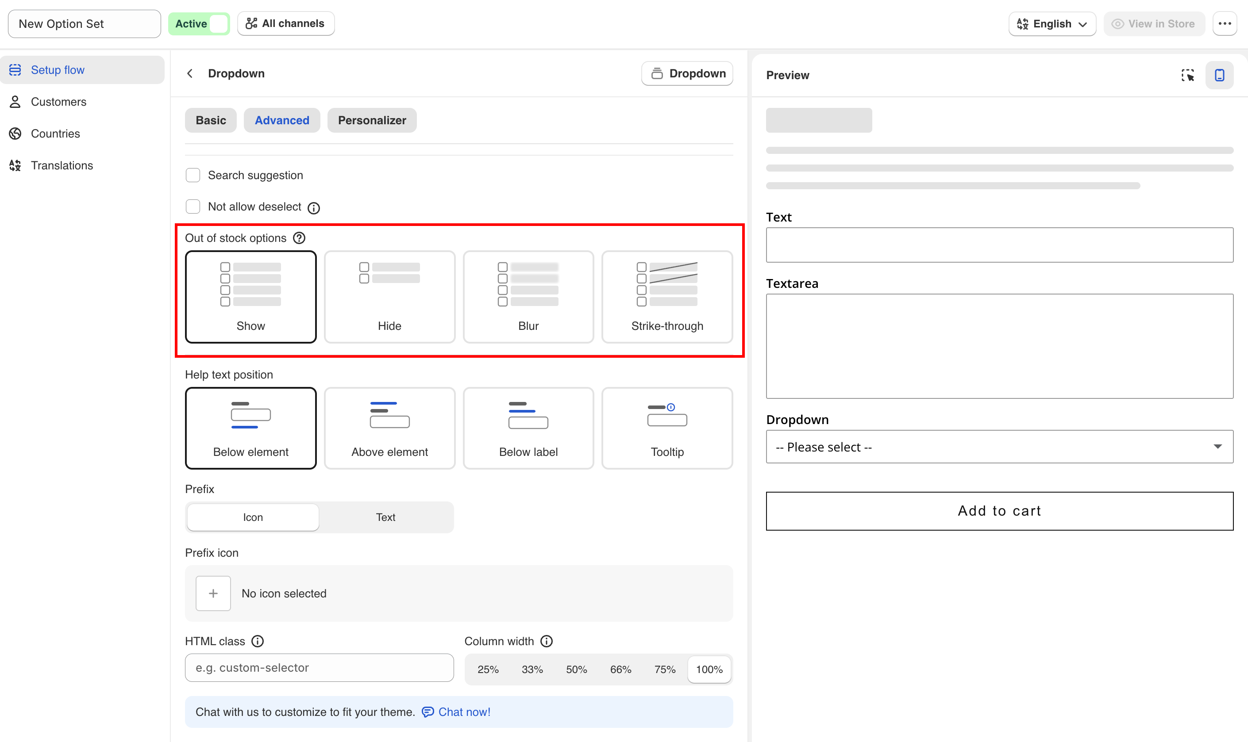Enable Search suggestion checkbox
This screenshot has height=742, width=1248.
click(x=193, y=175)
